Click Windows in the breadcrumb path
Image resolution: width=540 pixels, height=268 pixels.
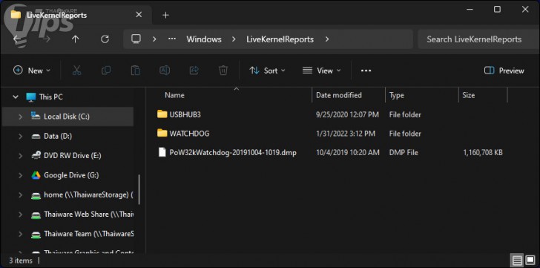[204, 39]
